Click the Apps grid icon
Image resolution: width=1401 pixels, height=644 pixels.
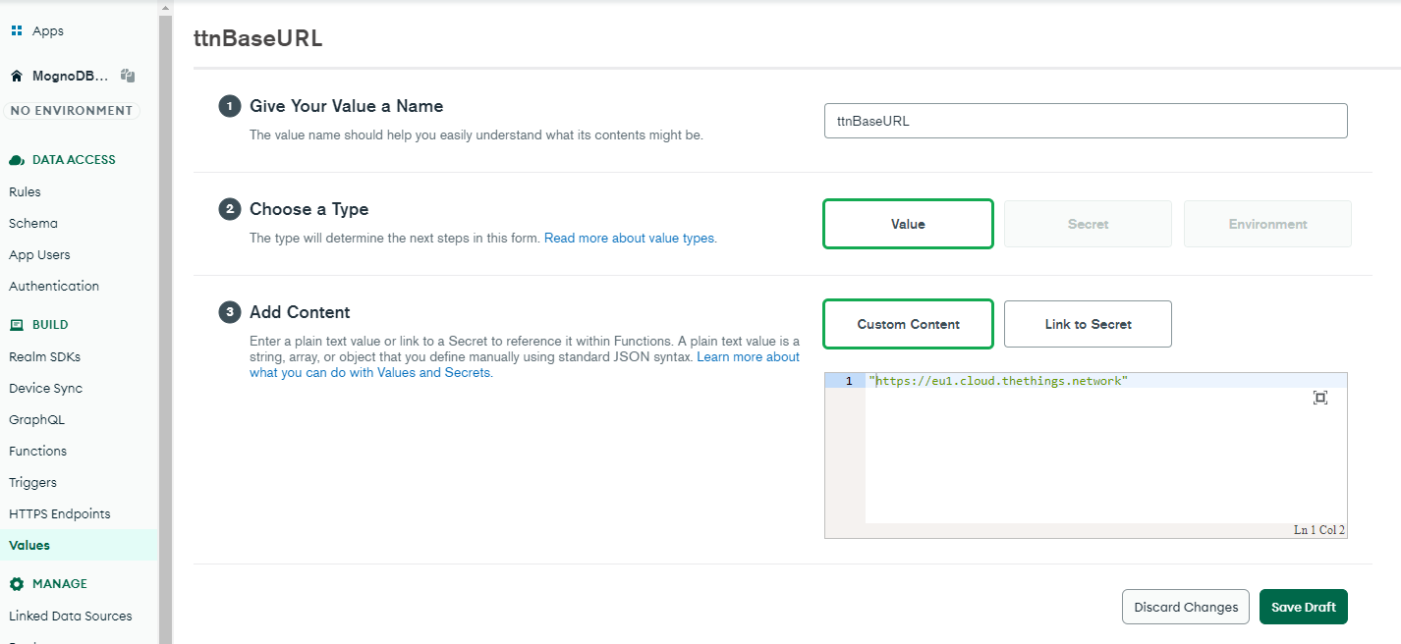point(17,30)
